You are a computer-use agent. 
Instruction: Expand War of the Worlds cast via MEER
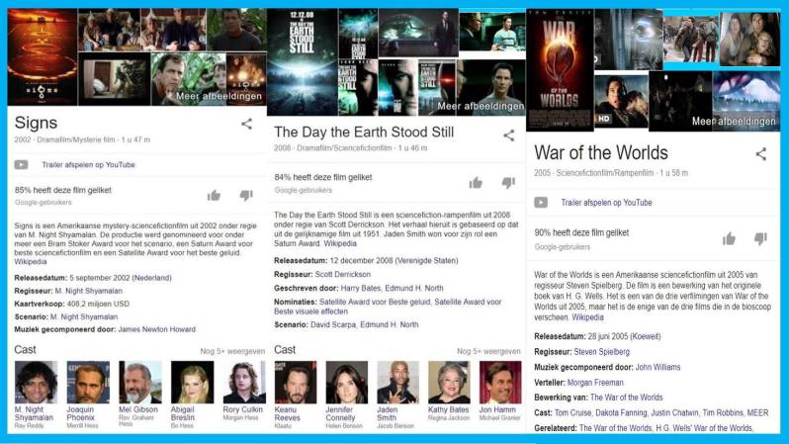(x=757, y=412)
